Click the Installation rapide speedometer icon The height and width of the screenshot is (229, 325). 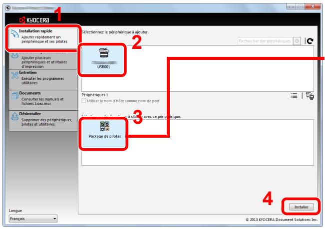tap(14, 34)
